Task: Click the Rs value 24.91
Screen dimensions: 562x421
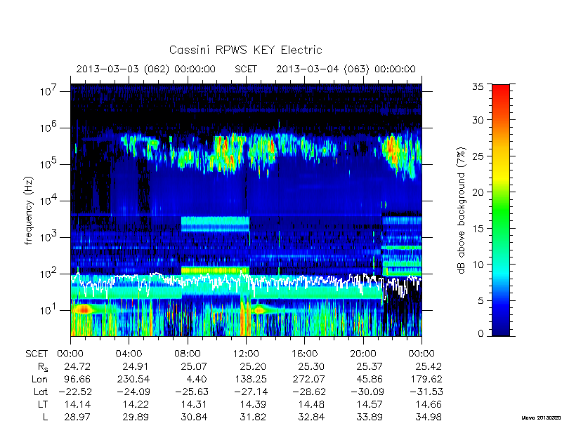Action: 136,366
